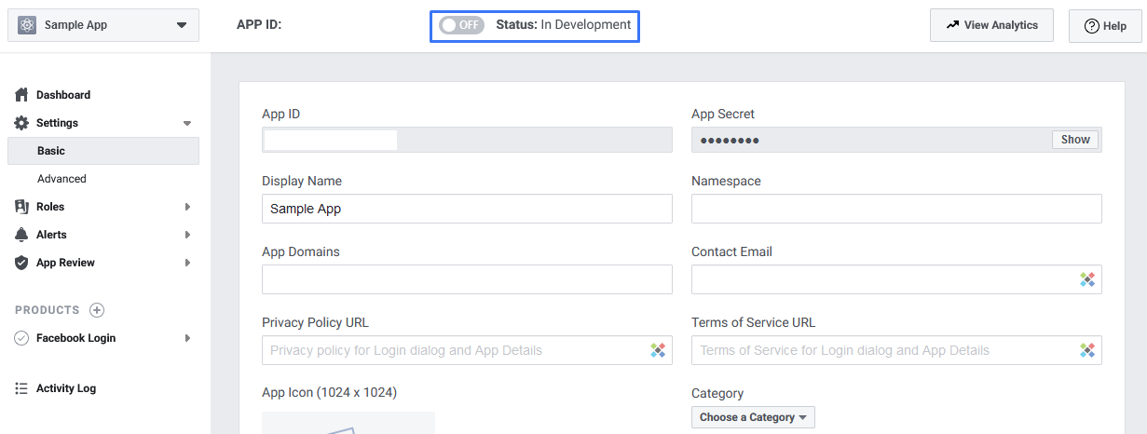Click the Roles badge icon
Screen dimensions: 1147x434
(21, 207)
